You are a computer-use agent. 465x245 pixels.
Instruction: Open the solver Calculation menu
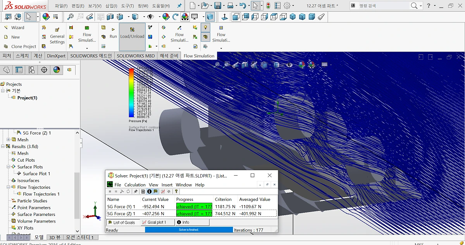(135, 185)
